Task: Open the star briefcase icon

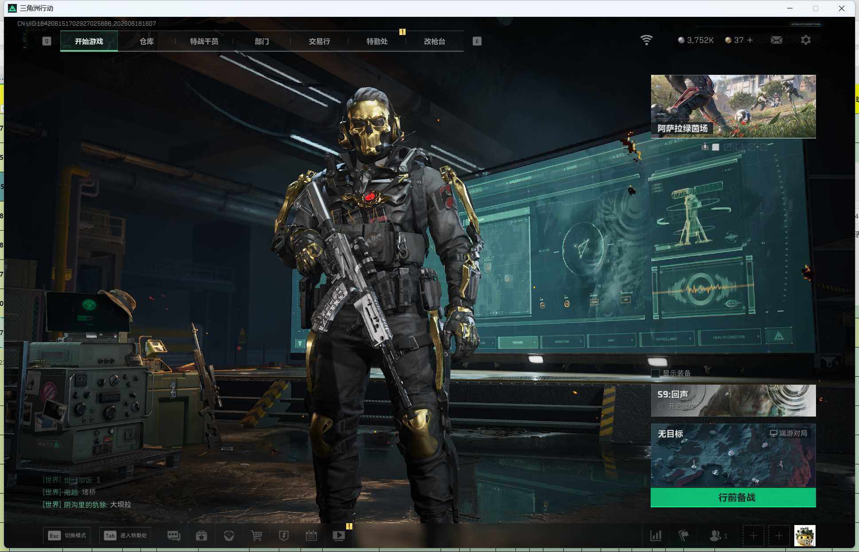Action: coord(202,536)
